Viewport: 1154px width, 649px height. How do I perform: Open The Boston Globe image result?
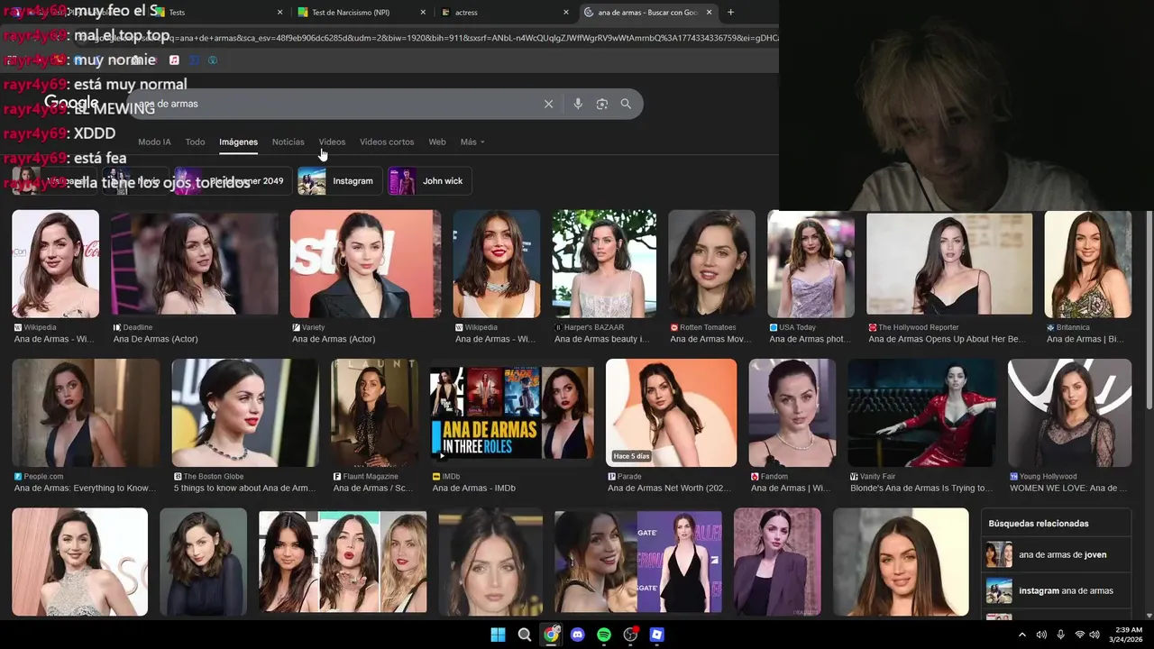245,413
